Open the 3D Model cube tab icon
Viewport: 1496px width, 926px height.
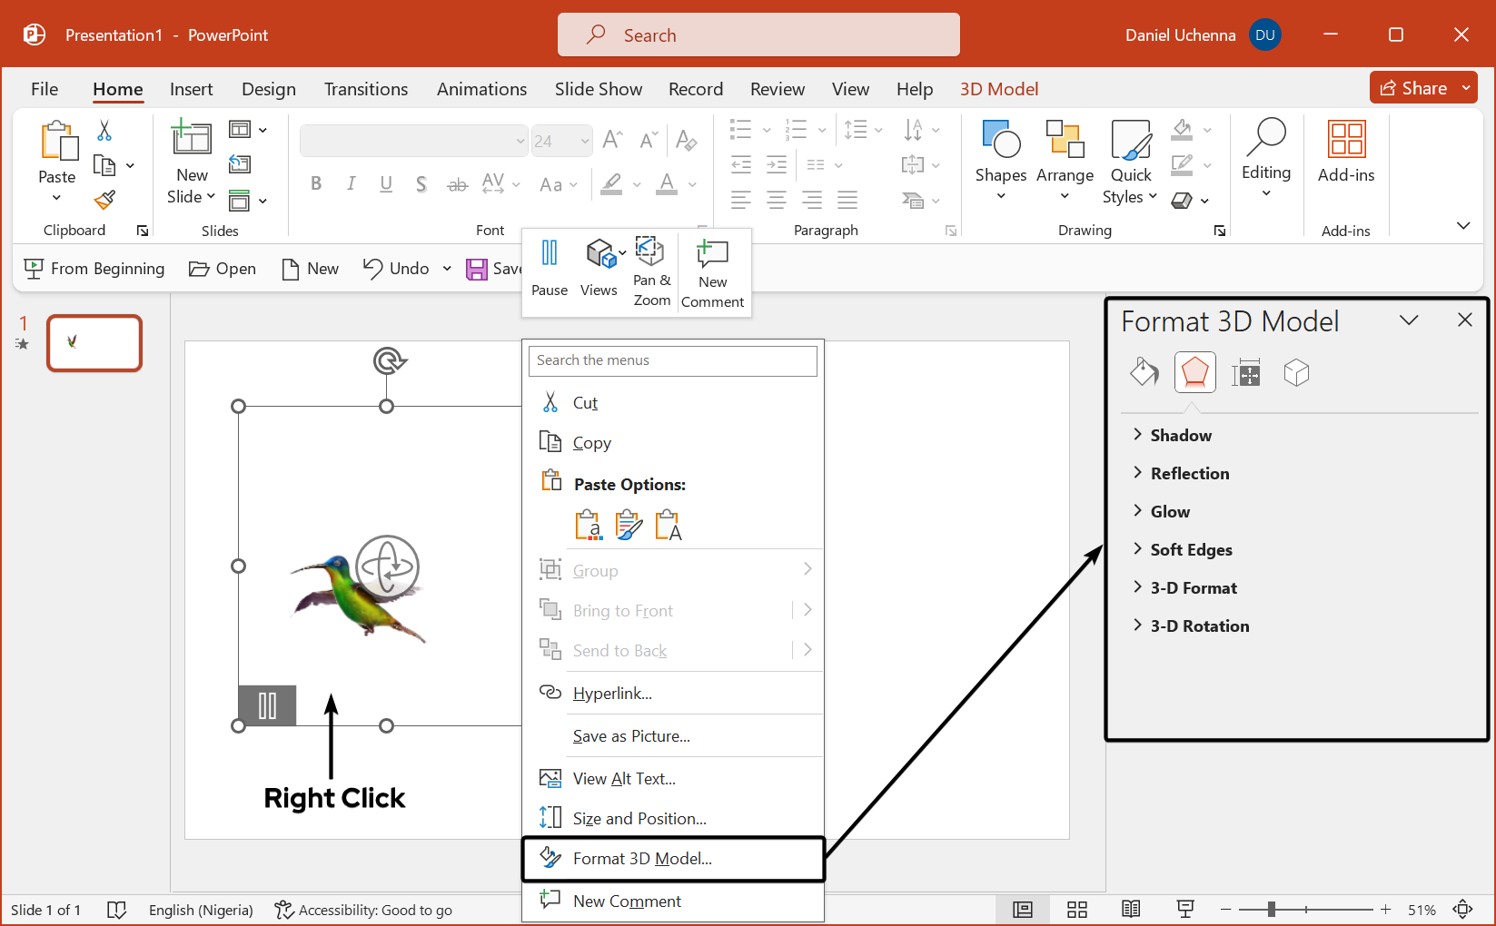point(1296,372)
